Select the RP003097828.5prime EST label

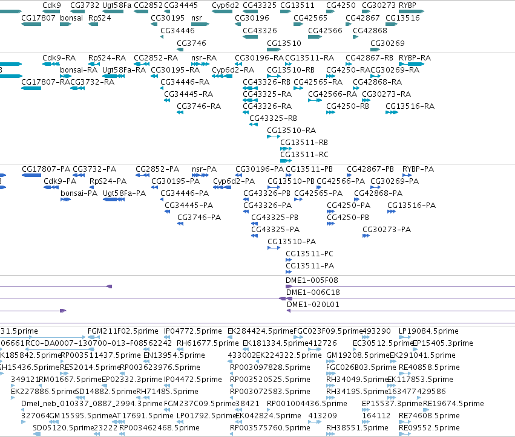tap(271, 367)
